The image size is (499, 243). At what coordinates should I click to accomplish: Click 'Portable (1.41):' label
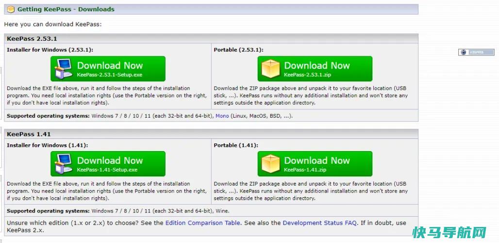tap(236, 145)
